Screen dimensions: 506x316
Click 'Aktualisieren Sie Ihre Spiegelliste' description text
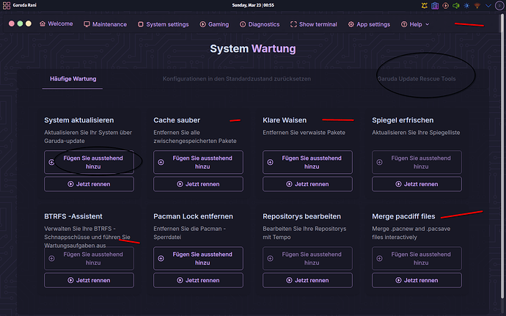[416, 133]
